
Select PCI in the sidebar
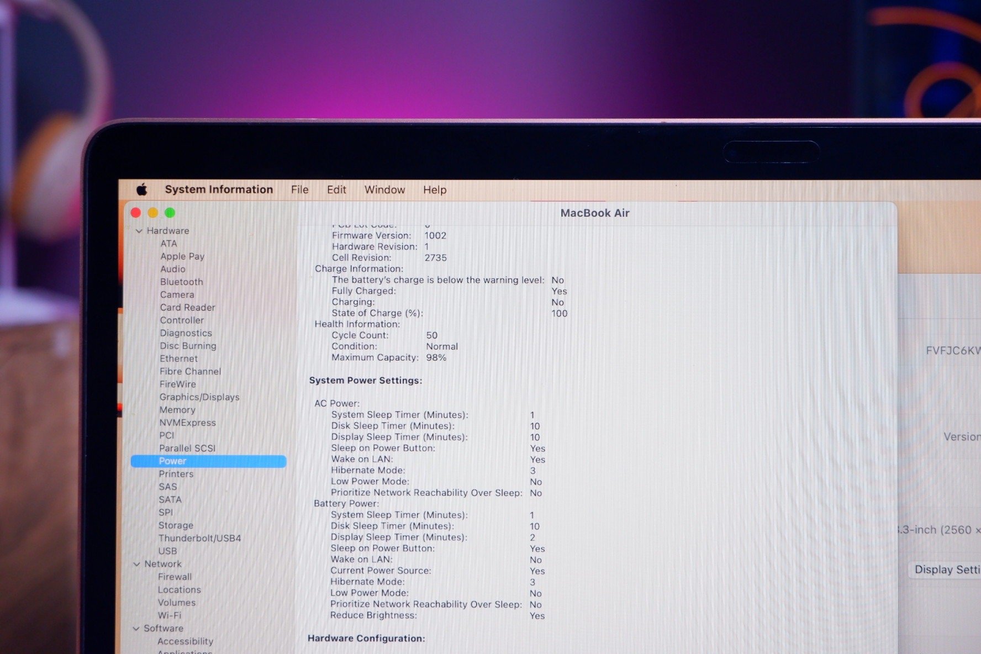pos(167,435)
